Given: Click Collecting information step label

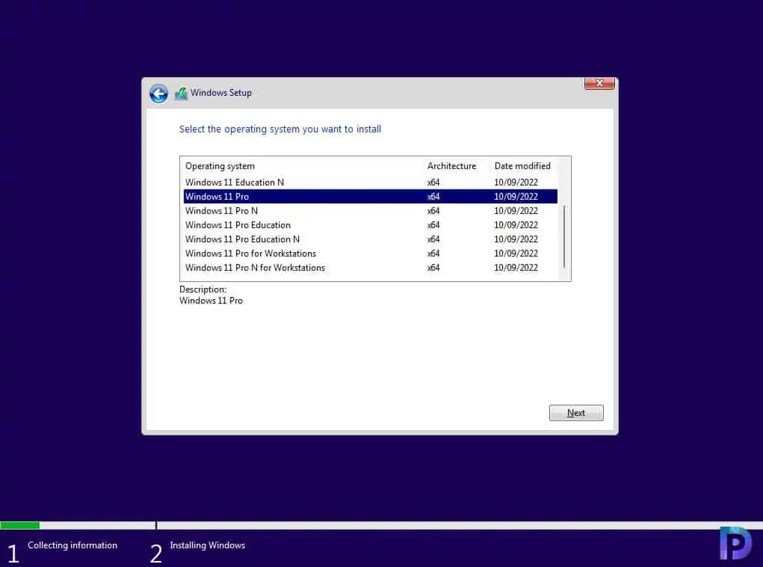Looking at the screenshot, I should click(72, 545).
